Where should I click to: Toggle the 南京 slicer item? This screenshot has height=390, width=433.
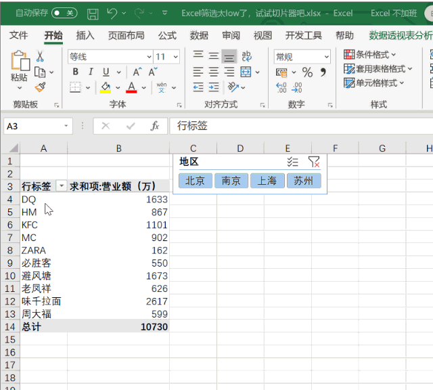pyautogui.click(x=231, y=181)
